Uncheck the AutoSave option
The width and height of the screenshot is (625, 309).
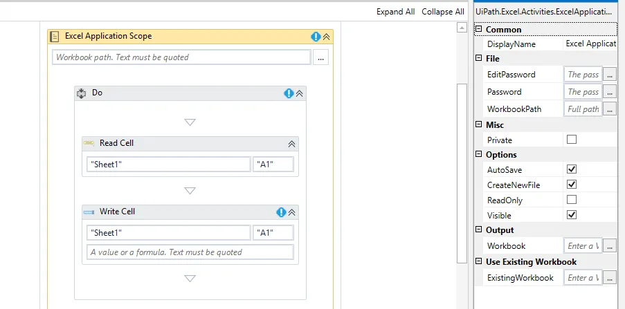pos(572,169)
